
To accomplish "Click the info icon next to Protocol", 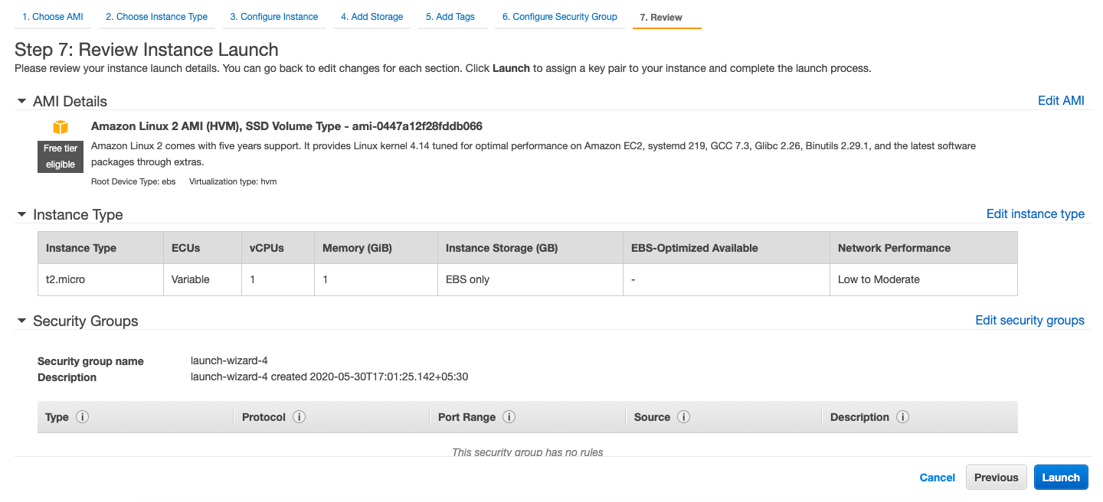I will coord(299,417).
